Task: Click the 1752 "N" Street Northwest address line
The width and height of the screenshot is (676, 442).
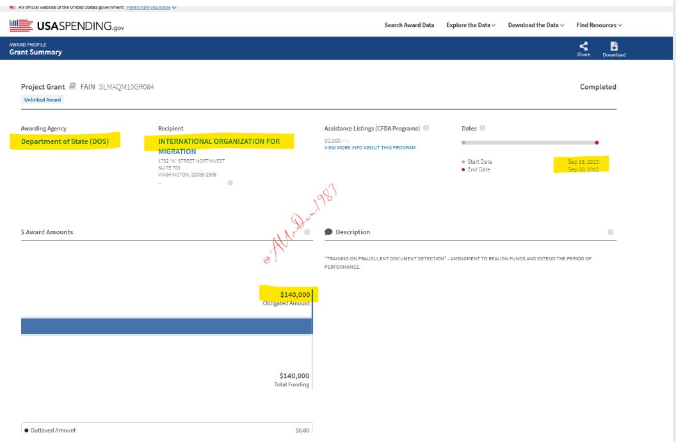Action: coord(191,161)
